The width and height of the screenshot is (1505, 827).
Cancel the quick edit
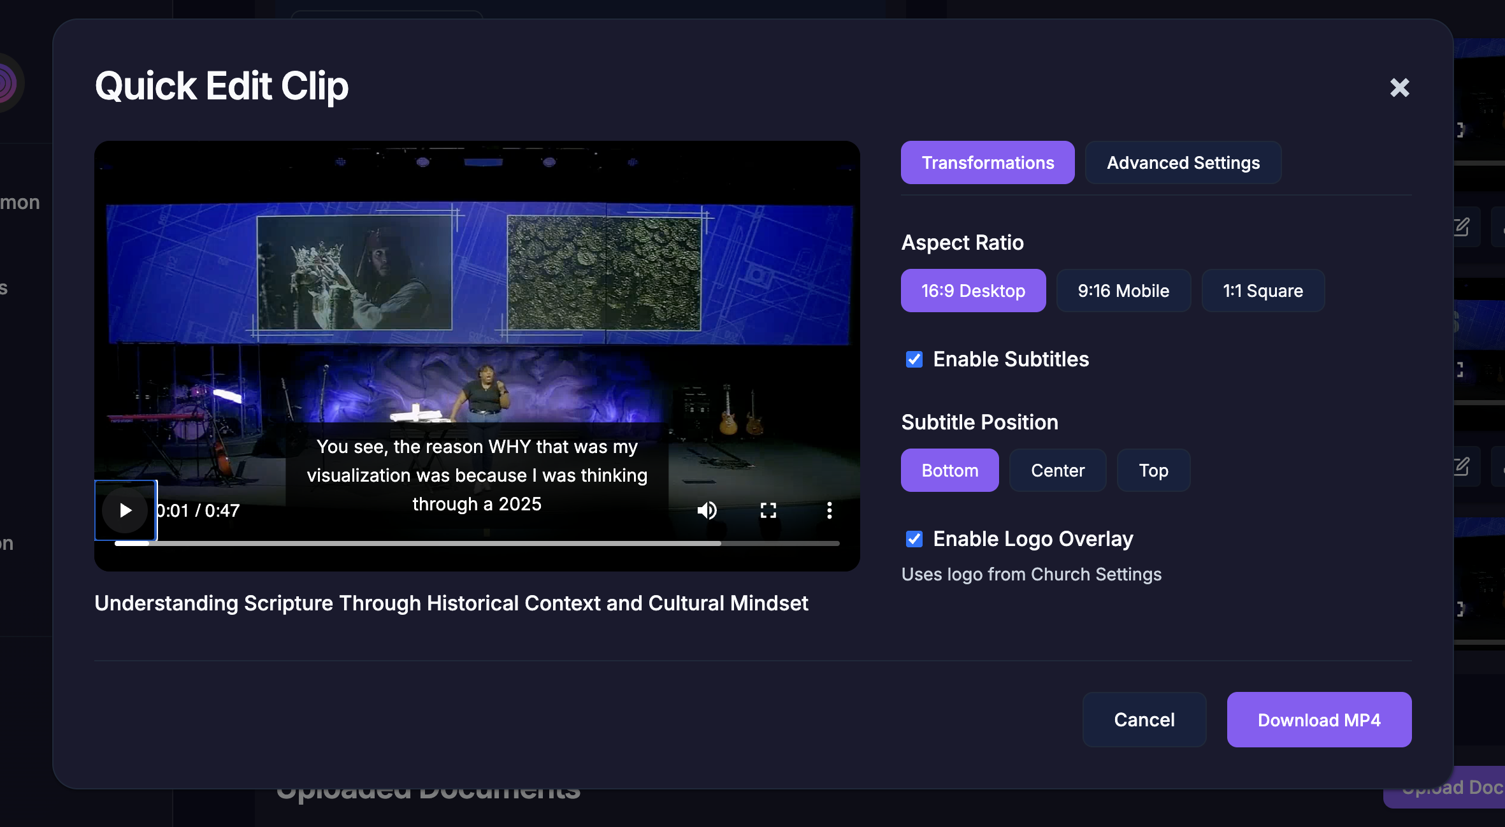[x=1144, y=719]
